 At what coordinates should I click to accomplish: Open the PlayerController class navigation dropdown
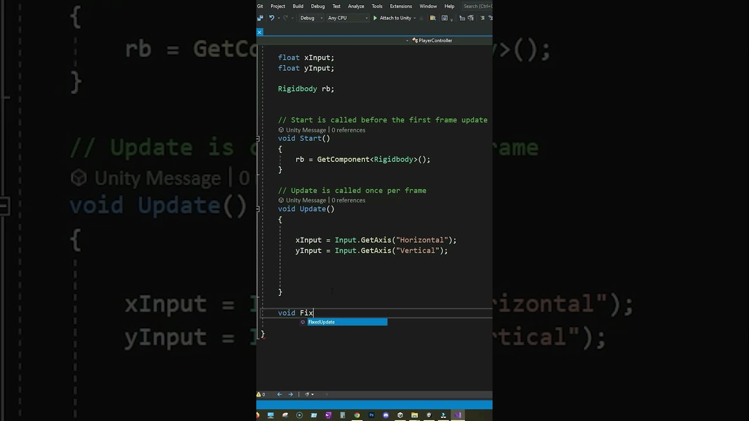click(x=451, y=40)
